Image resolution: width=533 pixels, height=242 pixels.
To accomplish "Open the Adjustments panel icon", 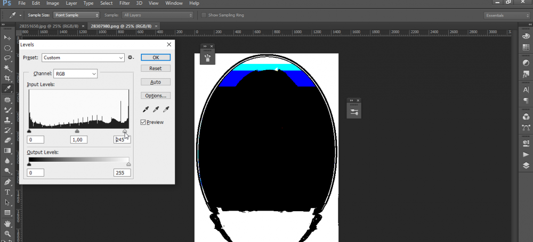I will tap(526, 63).
